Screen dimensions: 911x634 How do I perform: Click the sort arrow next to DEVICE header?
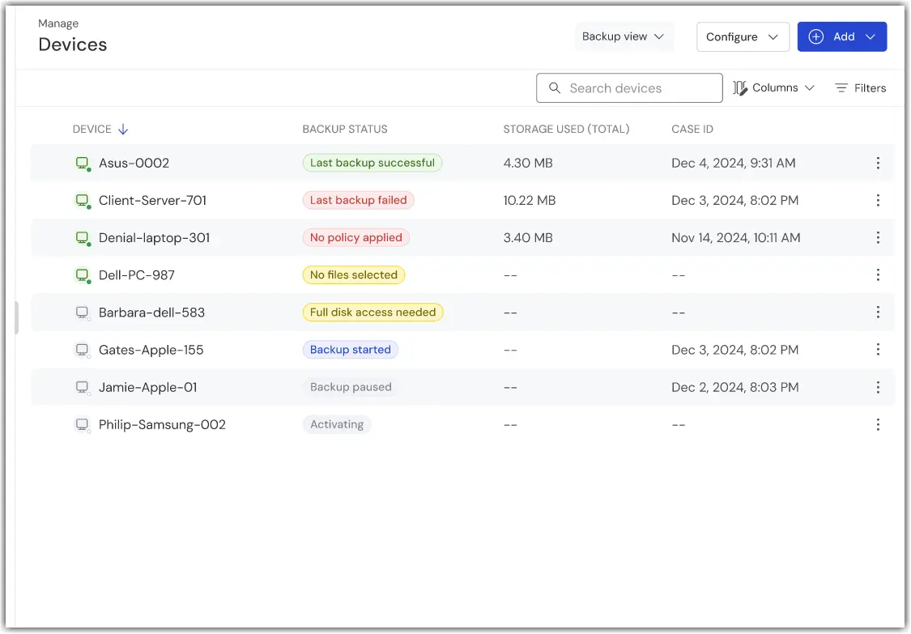click(122, 130)
